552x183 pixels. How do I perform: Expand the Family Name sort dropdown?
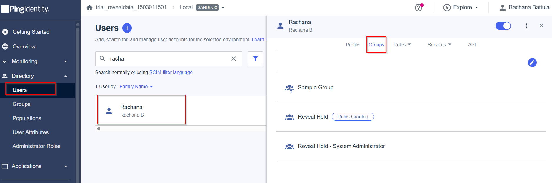tap(136, 87)
